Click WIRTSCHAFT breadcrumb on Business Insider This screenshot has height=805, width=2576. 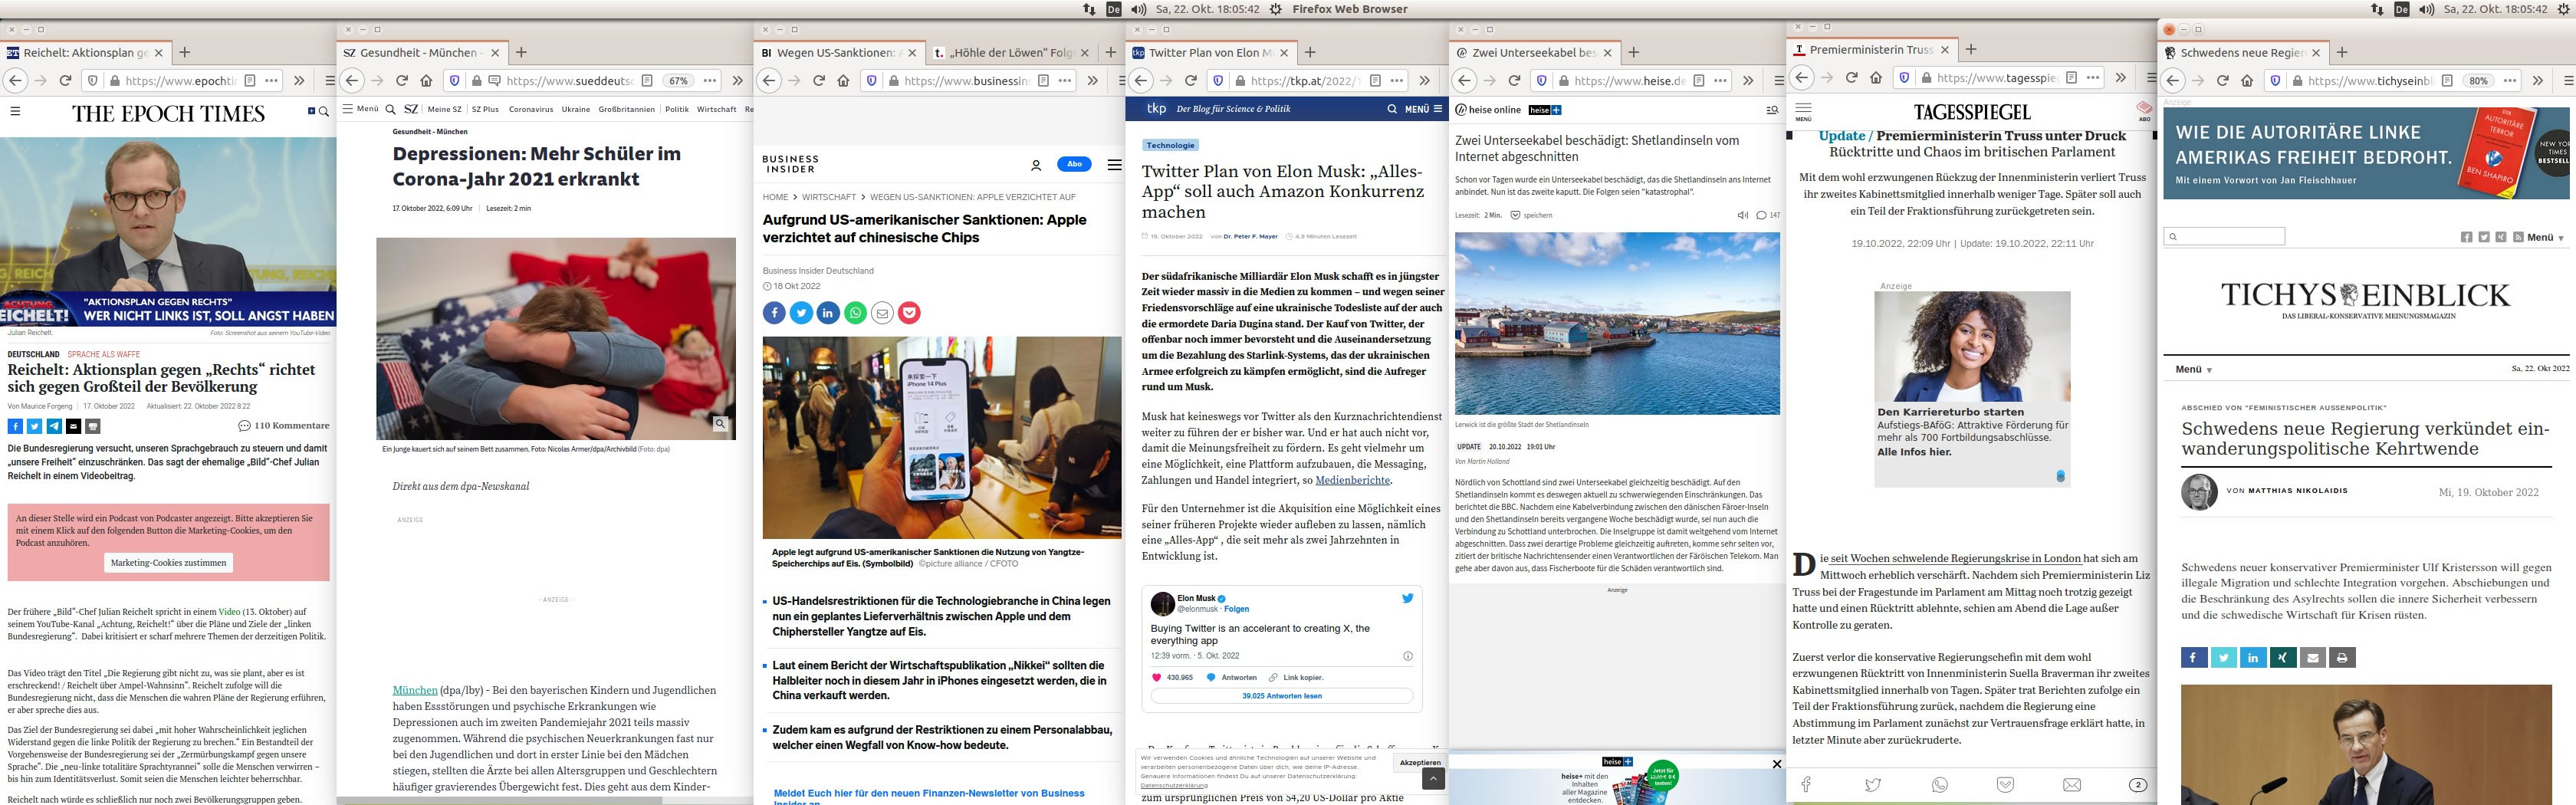[829, 197]
